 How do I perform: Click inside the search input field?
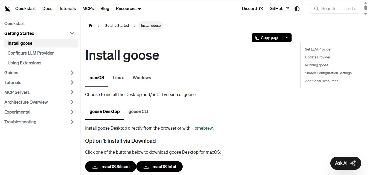[332, 8]
